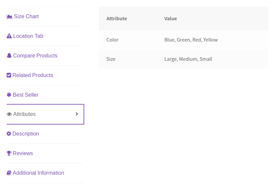Click the checkmark icon beside Related Products
The height and width of the screenshot is (186, 275).
9,75
